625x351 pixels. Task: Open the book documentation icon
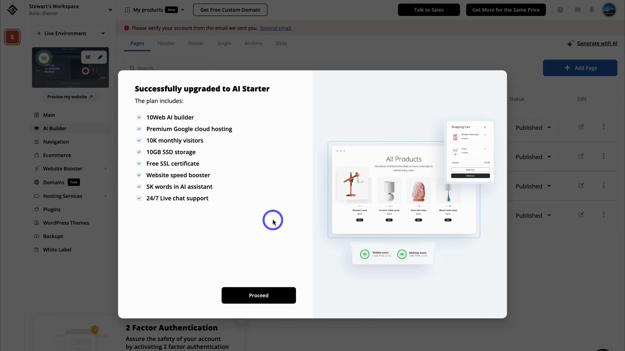[577, 10]
